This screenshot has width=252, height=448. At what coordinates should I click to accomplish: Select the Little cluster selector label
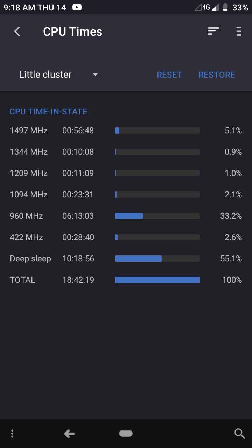45,75
